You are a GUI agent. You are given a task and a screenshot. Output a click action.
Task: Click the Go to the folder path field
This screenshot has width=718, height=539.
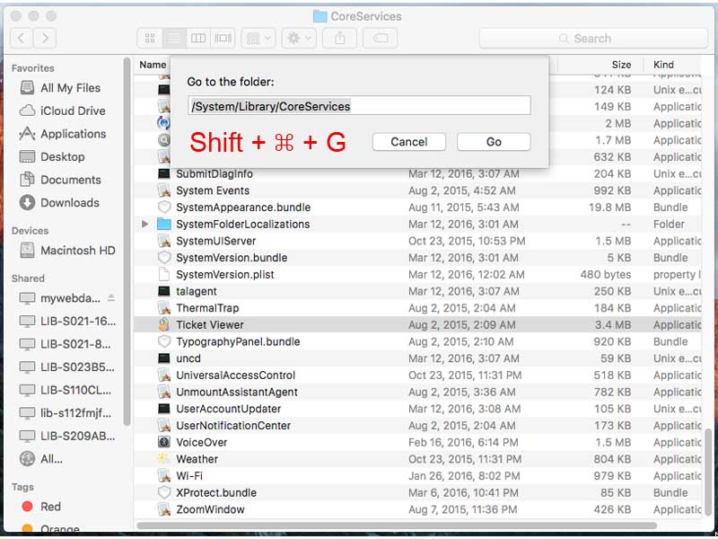point(359,106)
